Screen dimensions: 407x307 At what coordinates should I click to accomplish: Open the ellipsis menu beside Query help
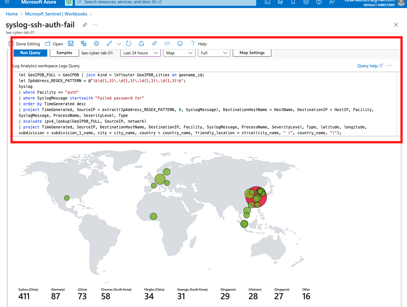[x=389, y=65]
